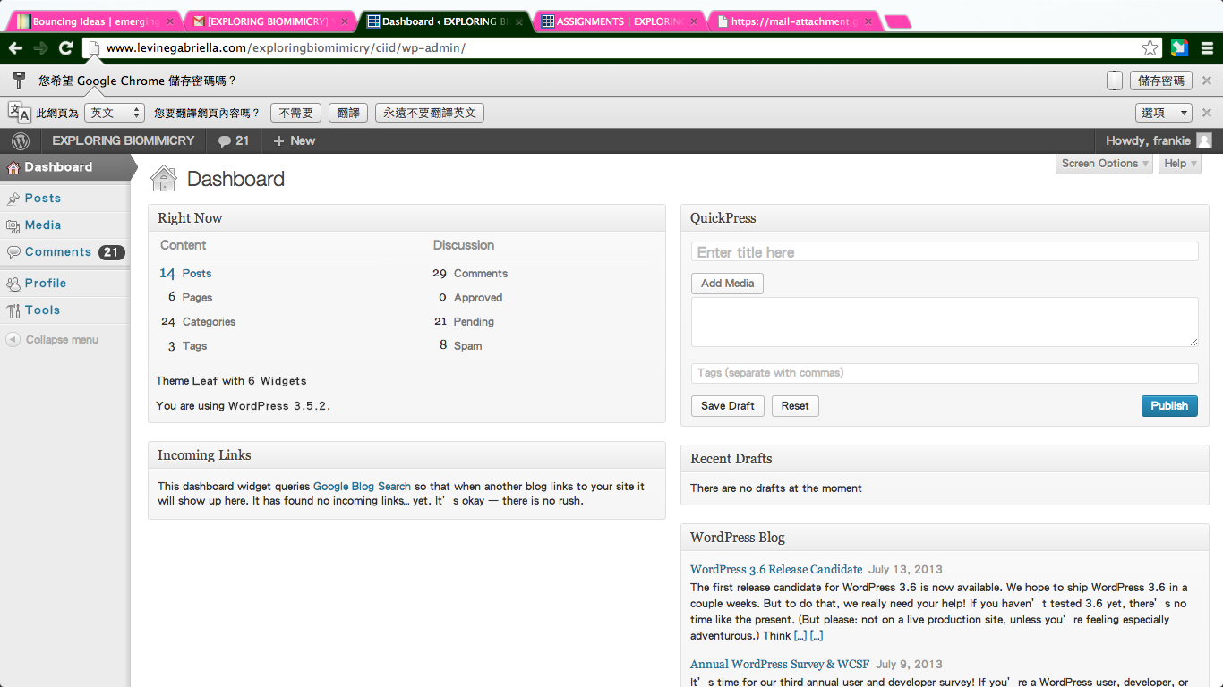Open Howdy, frankie account menu
This screenshot has height=687, width=1223.
[1158, 140]
